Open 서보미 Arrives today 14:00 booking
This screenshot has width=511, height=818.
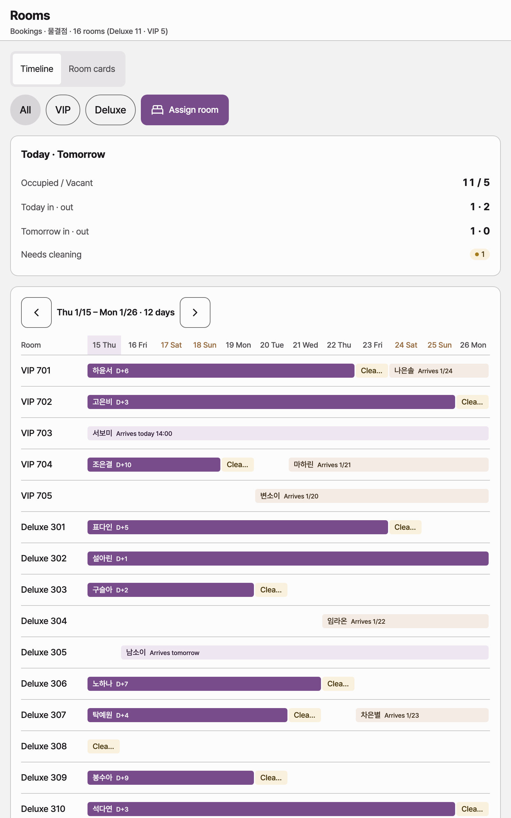coord(288,433)
